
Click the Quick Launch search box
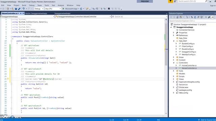click(x=193, y=1)
